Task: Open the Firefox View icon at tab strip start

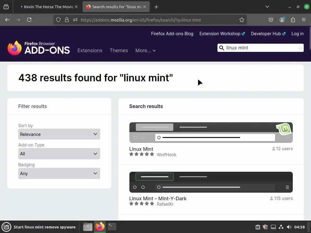Action: pos(6,7)
